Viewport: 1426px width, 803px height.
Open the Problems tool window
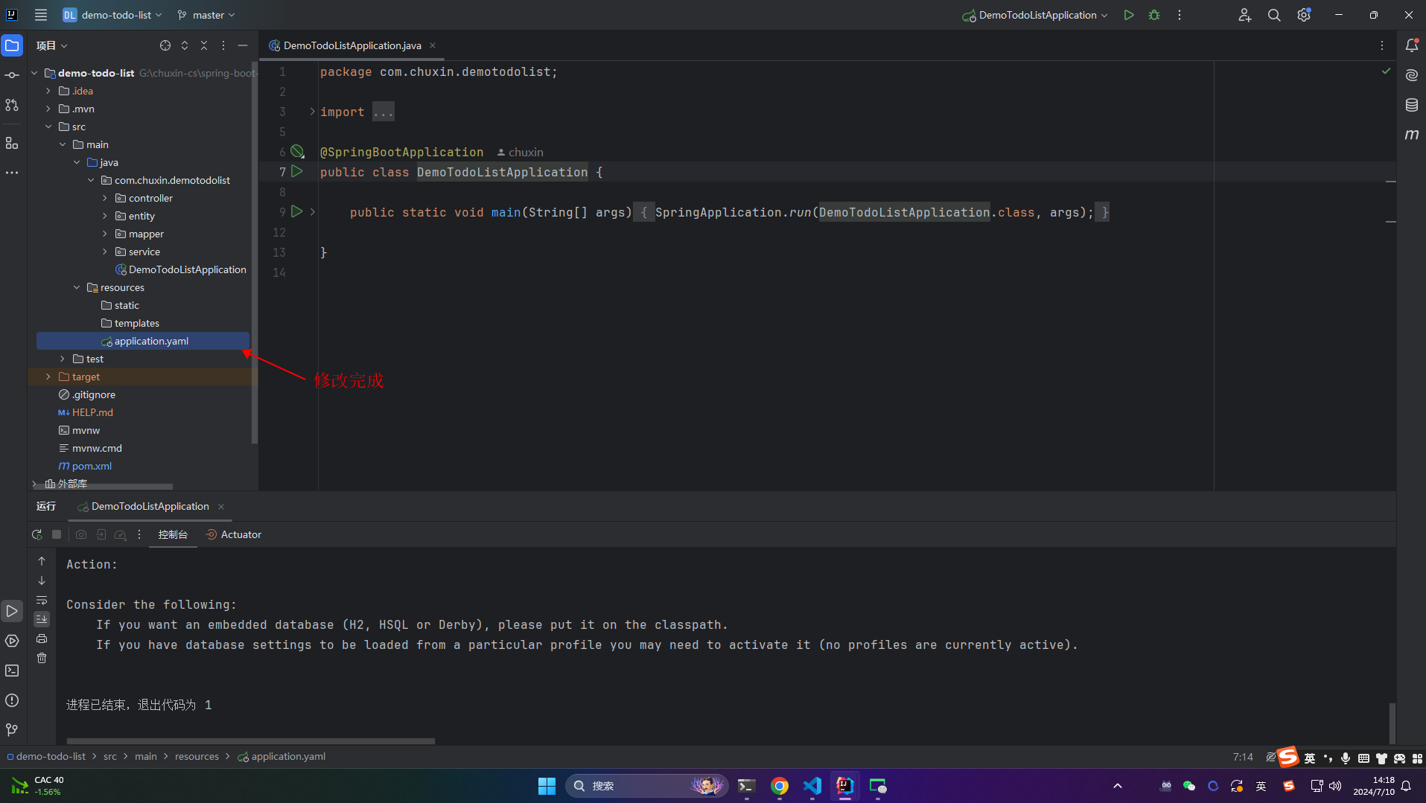point(12,700)
